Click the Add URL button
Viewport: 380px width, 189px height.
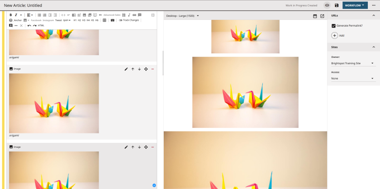tap(335, 35)
